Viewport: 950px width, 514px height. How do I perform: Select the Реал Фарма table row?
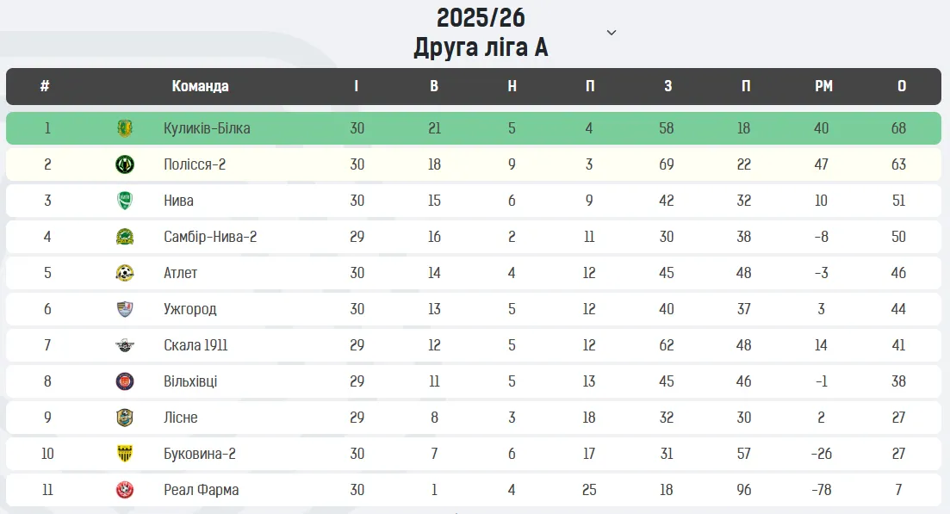click(474, 490)
